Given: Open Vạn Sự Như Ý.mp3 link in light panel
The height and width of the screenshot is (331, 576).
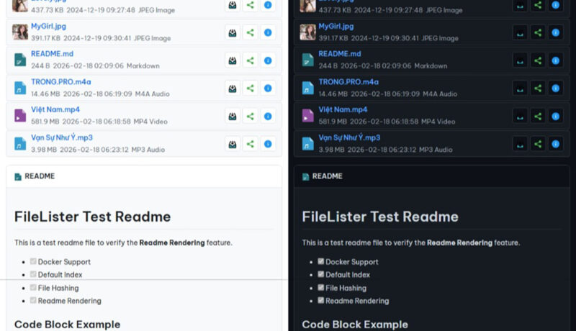Looking at the screenshot, I should point(62,137).
